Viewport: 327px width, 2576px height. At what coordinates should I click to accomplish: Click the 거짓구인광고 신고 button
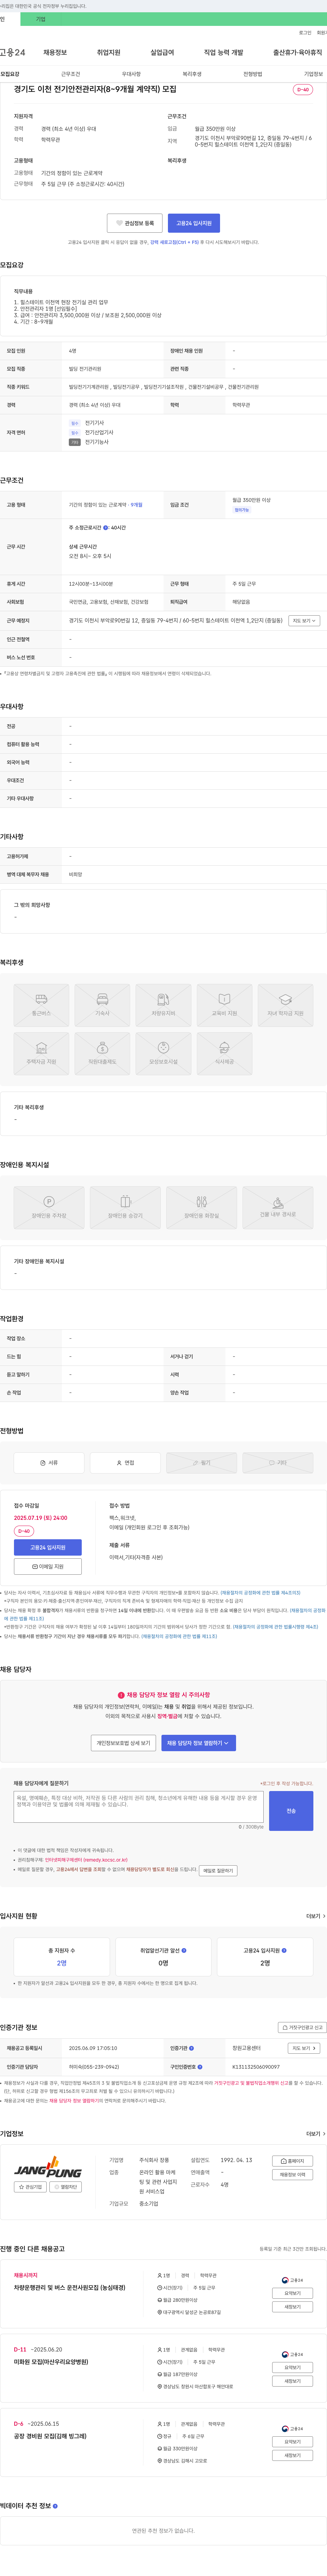click(x=302, y=2028)
